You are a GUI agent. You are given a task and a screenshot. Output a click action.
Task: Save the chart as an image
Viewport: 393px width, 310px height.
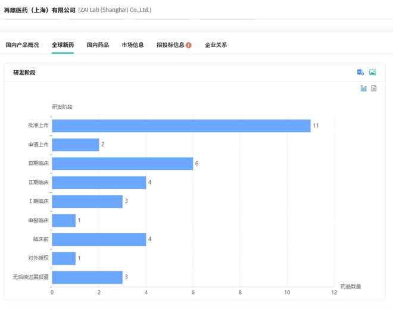coord(372,73)
